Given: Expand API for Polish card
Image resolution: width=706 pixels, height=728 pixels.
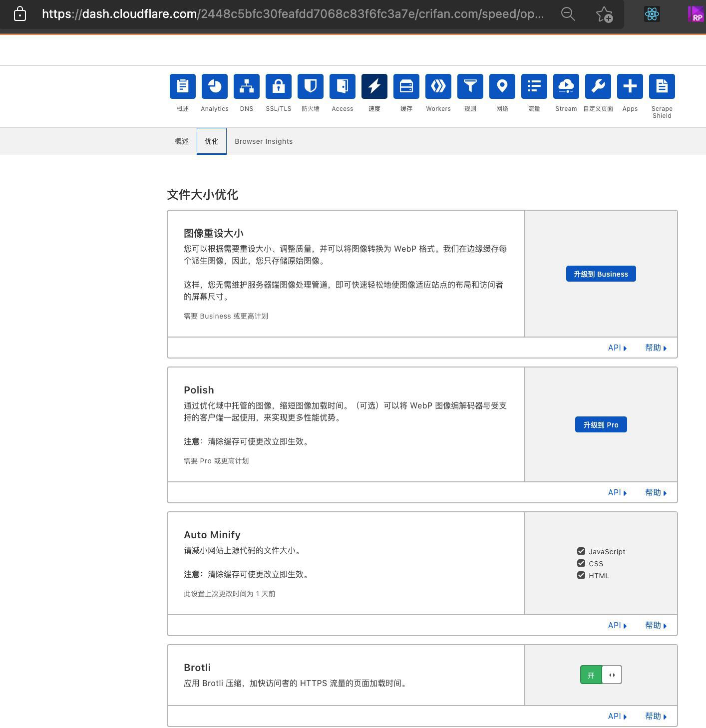Looking at the screenshot, I should pyautogui.click(x=618, y=492).
